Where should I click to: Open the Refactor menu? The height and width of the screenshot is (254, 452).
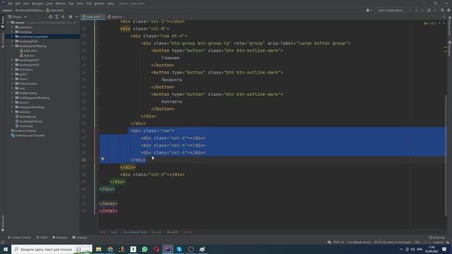pos(61,4)
